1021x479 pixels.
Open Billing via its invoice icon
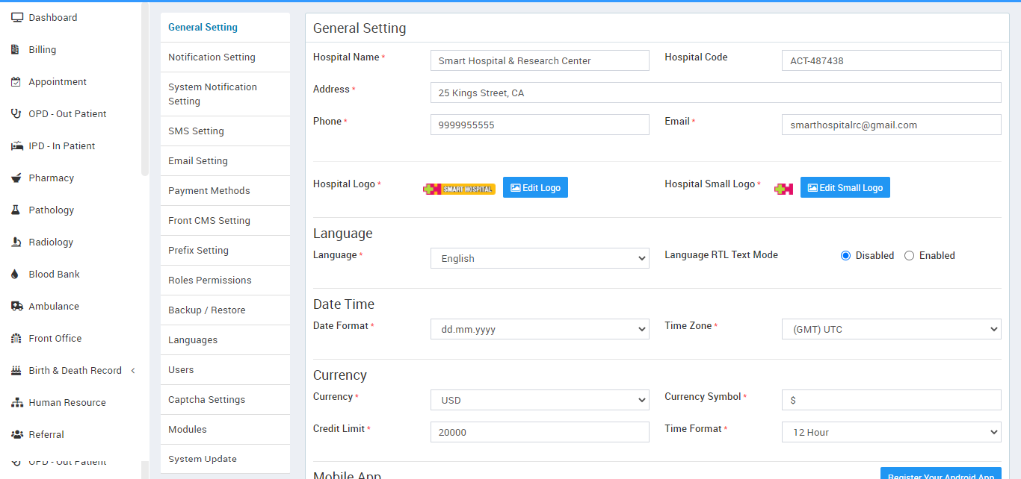[16, 50]
